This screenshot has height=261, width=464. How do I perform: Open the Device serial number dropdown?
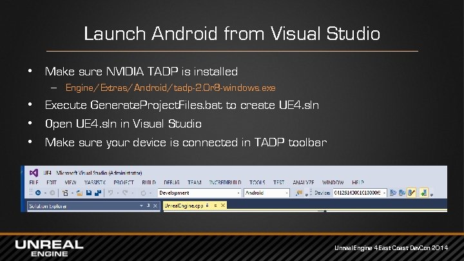(360, 193)
